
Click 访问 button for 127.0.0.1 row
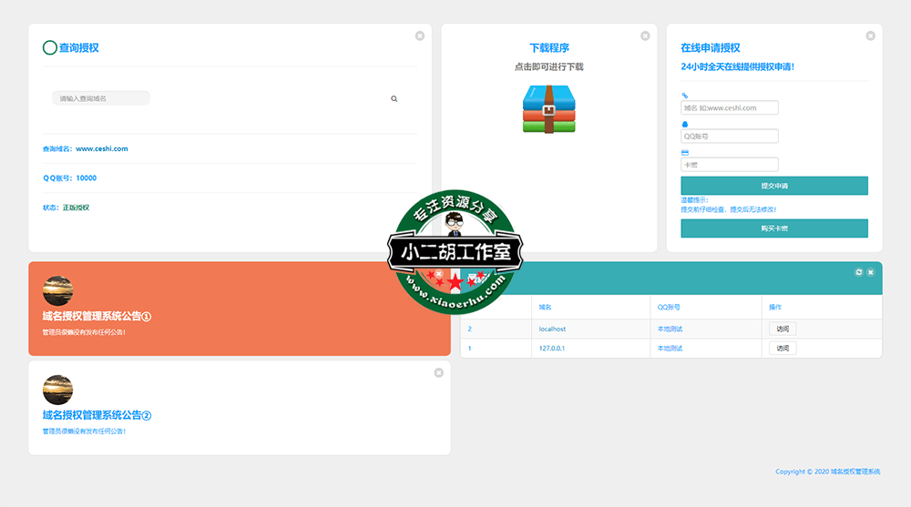pos(783,348)
